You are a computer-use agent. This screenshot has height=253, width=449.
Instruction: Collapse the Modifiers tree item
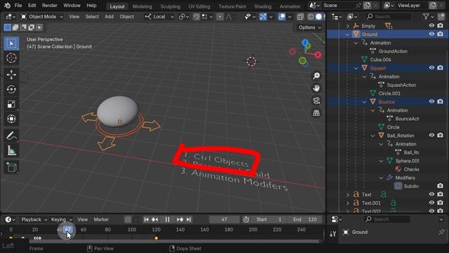381,178
